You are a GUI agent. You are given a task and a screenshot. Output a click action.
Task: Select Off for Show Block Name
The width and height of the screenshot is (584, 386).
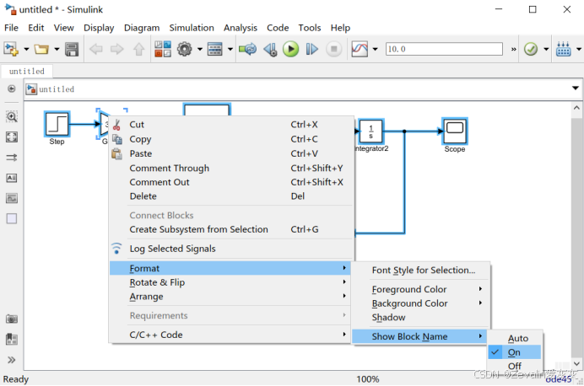(516, 366)
